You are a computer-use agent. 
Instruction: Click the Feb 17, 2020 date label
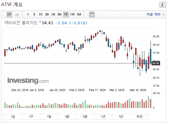pyautogui.click(x=97, y=90)
